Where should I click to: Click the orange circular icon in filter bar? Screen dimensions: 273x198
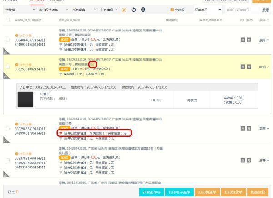click(124, 10)
